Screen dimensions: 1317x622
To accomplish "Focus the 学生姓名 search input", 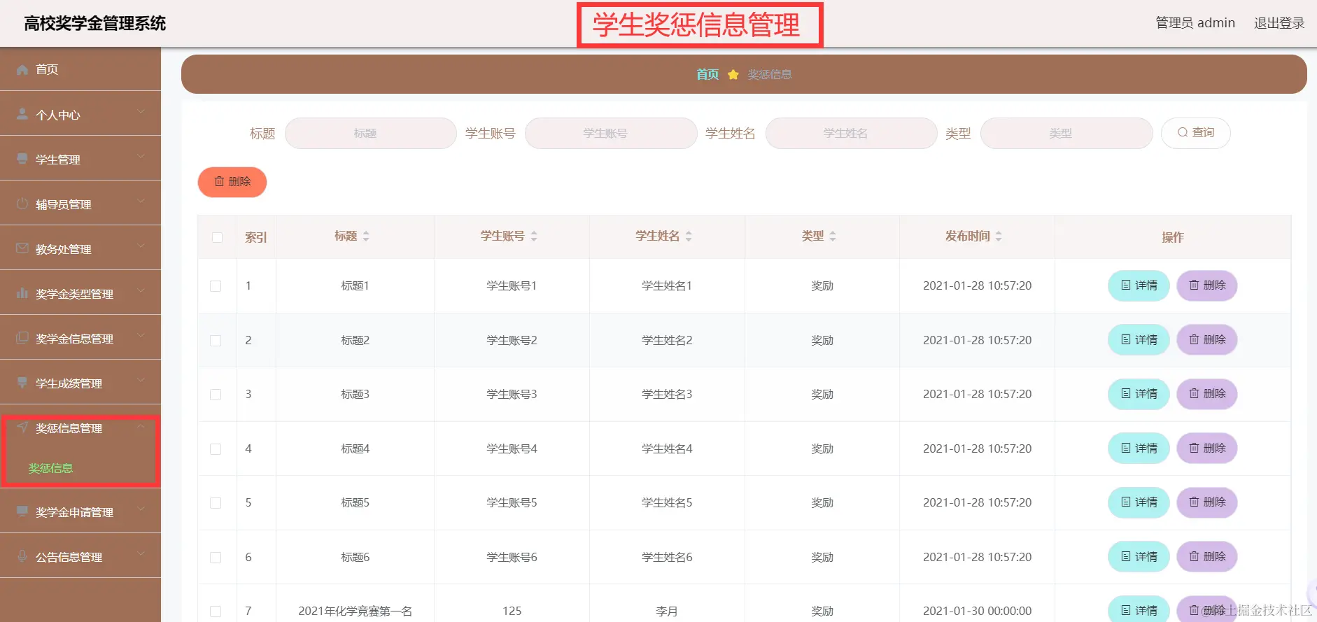I will click(851, 133).
